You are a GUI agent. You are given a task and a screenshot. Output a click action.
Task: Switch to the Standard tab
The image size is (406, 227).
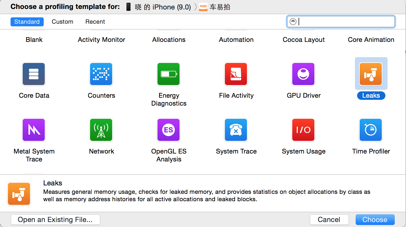[x=27, y=22]
